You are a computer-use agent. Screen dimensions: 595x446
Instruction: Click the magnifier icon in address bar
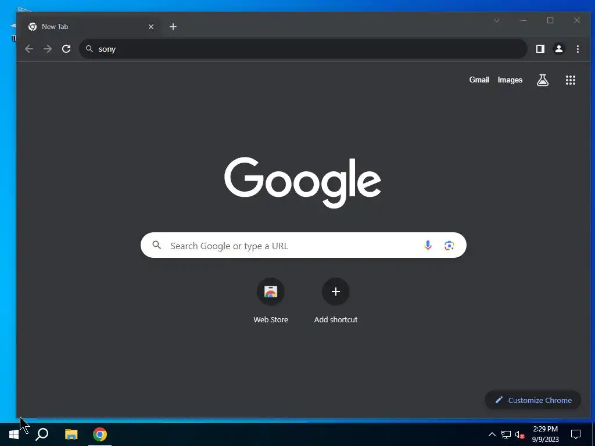[x=89, y=49]
